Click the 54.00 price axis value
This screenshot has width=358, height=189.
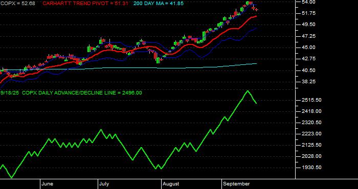point(309,2)
